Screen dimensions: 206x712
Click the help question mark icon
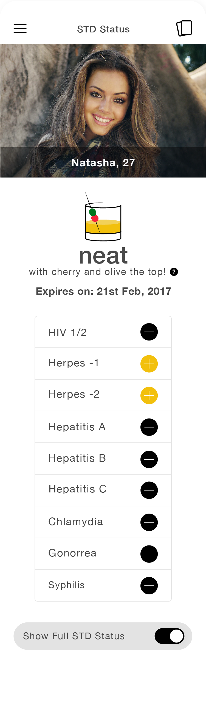pyautogui.click(x=174, y=272)
